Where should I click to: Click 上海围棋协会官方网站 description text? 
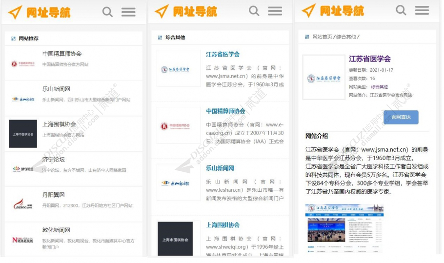63,135
